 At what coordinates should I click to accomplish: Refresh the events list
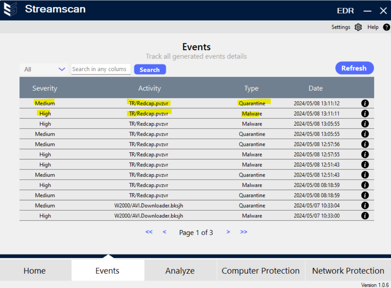[354, 68]
